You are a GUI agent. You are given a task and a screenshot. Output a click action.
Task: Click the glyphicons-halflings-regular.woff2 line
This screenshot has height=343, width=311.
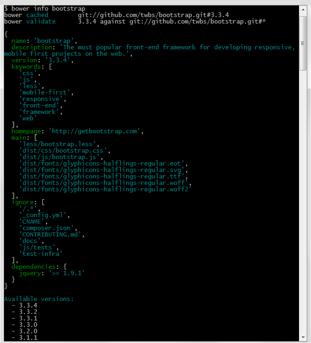[x=106, y=189]
